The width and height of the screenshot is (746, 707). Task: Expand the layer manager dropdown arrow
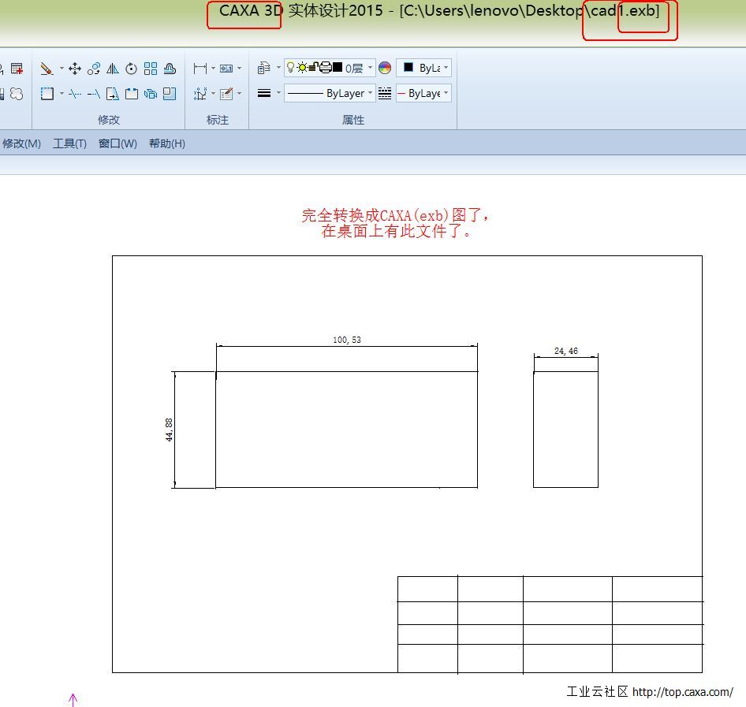point(278,68)
